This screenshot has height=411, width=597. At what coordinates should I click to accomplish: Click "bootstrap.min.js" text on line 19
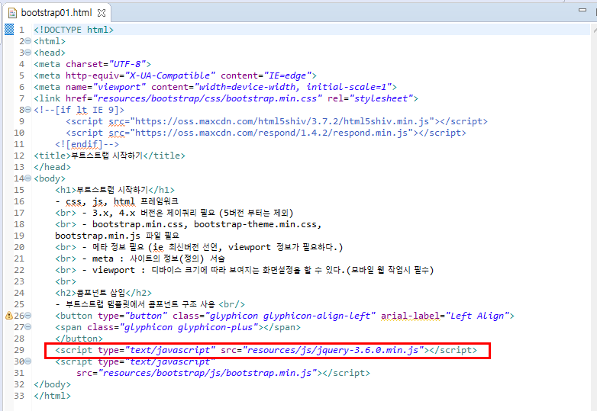98,236
